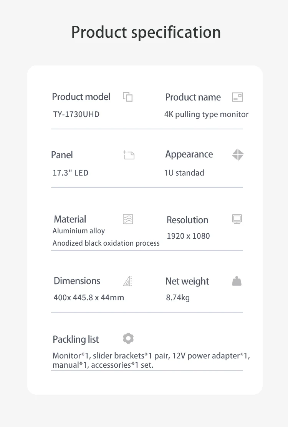Click the 4K pulling type monitor text
The image size is (288, 427).
pos(206,114)
